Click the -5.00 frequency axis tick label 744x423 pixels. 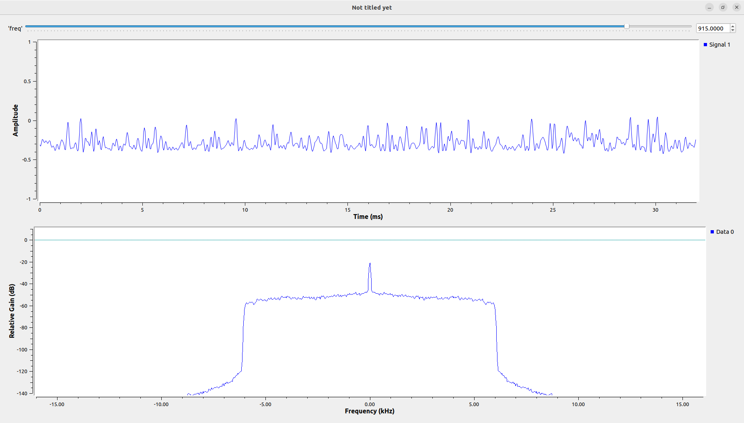(265, 404)
